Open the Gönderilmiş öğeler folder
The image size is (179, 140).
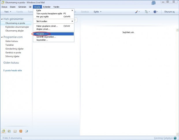[14, 49]
